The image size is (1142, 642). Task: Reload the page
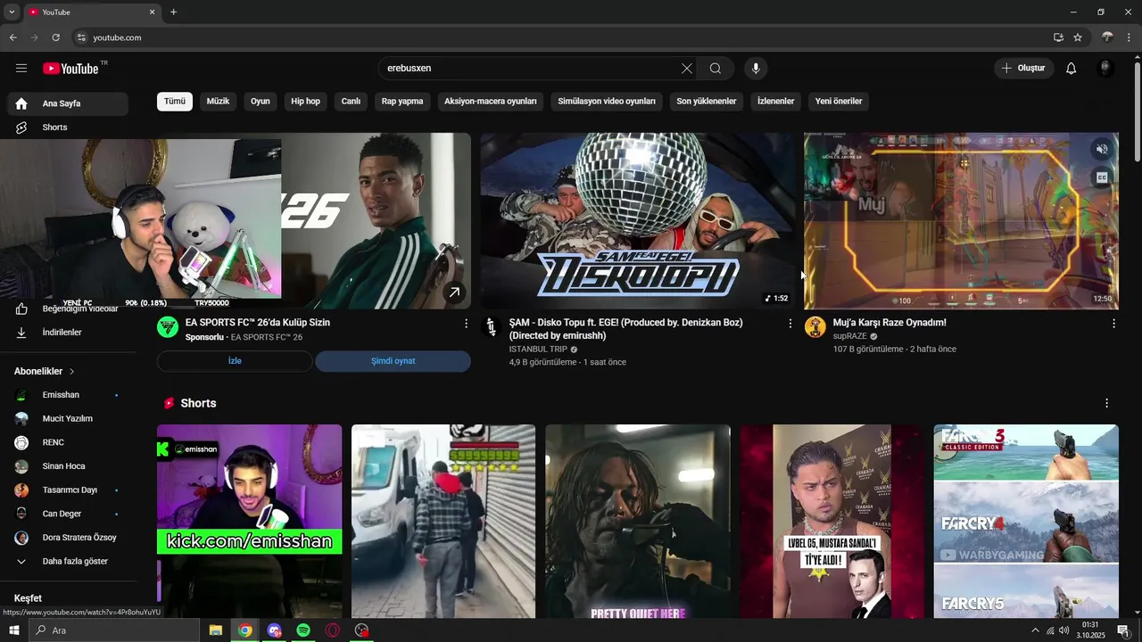click(55, 37)
